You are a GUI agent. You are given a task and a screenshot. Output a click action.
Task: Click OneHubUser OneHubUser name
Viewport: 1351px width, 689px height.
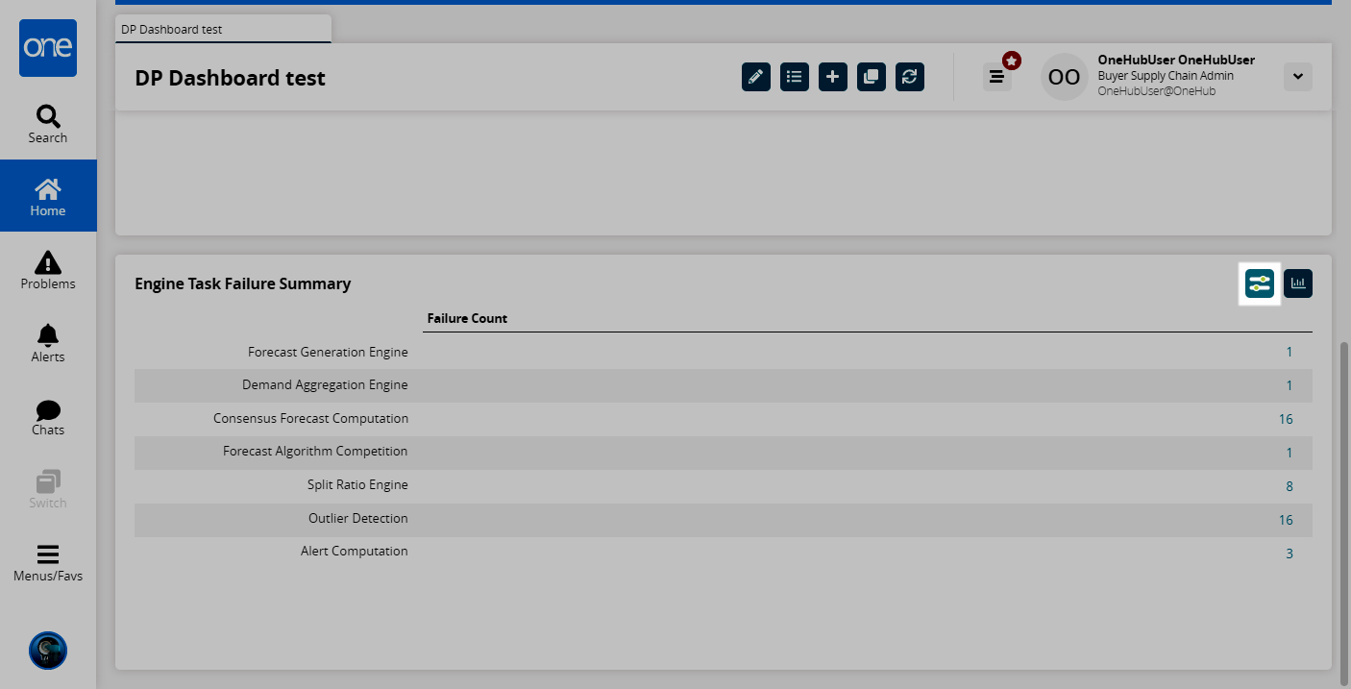[1176, 60]
